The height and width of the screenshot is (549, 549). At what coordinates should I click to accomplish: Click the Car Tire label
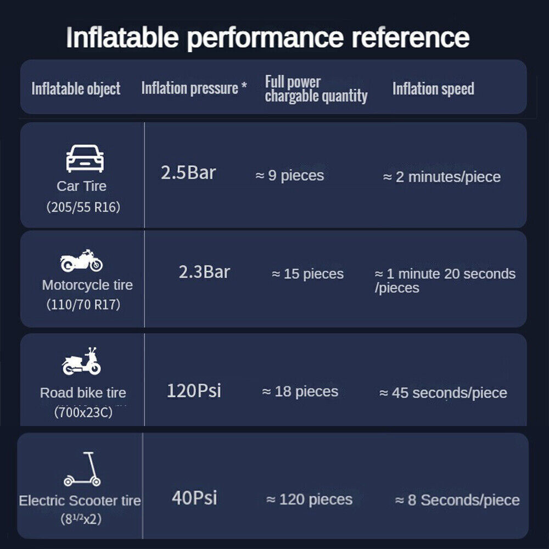pos(82,186)
